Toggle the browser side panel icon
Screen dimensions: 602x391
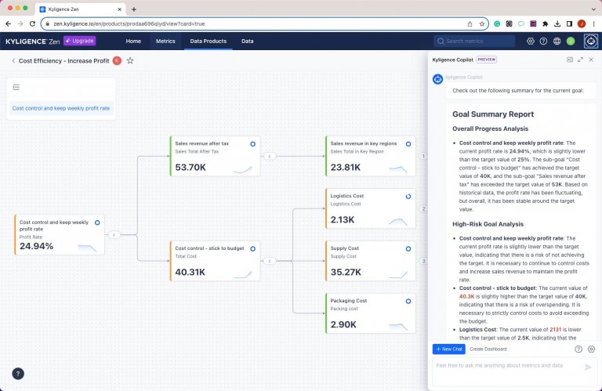click(569, 24)
